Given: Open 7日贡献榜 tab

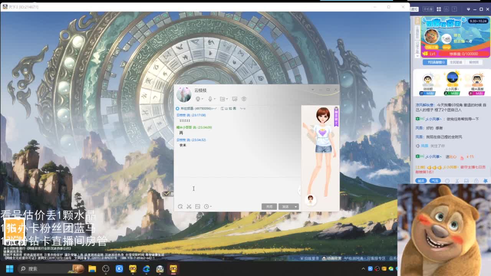Looking at the screenshot, I should pyautogui.click(x=435, y=62).
